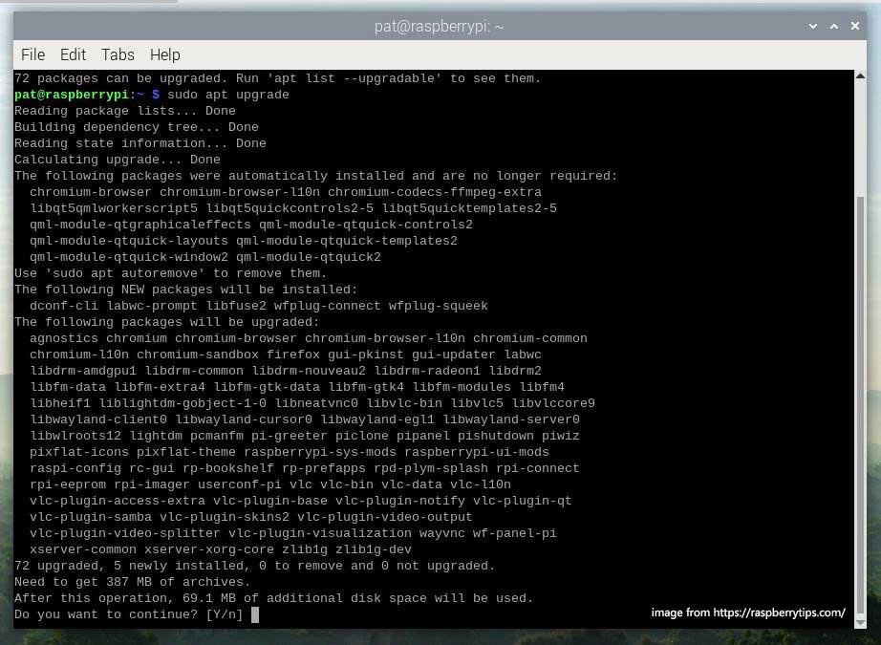Click the vertical scrollbar thumb
This screenshot has height=645, width=881.
(x=860, y=406)
